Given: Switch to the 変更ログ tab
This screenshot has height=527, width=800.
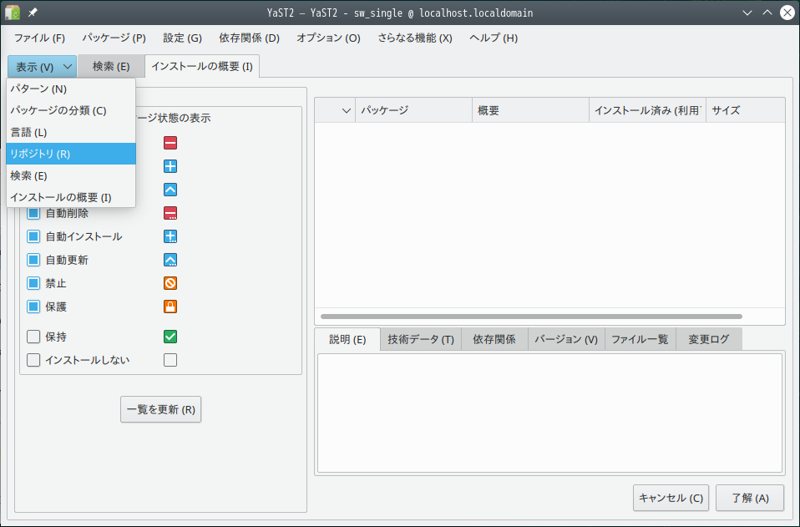Looking at the screenshot, I should [x=709, y=339].
